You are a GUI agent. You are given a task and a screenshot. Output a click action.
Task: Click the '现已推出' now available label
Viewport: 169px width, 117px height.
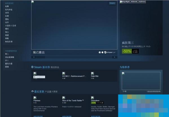coord(39,52)
